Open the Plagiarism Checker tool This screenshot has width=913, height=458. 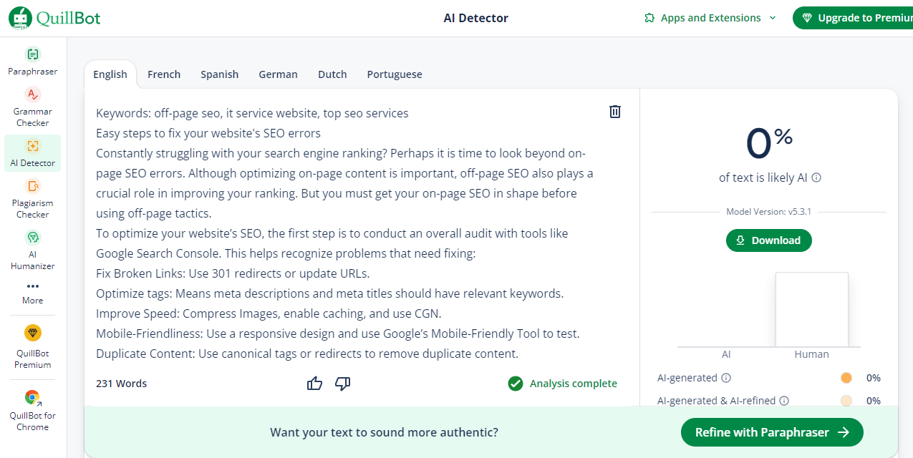33,198
